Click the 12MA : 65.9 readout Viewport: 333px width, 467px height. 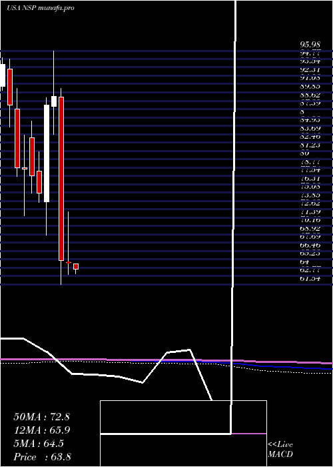click(41, 430)
